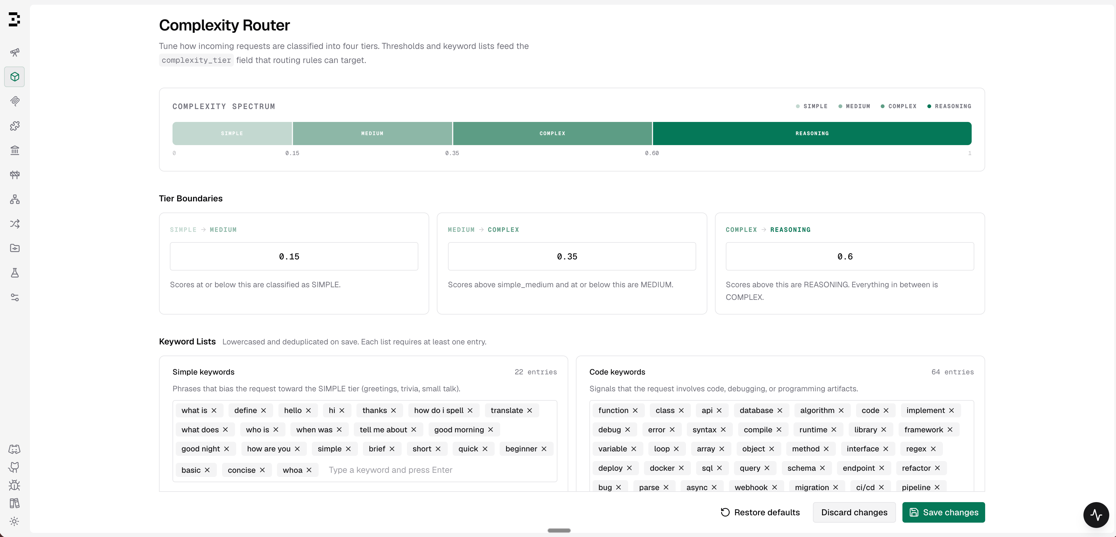The height and width of the screenshot is (537, 1116).
Task: Remove the 'function' code keyword
Action: (x=635, y=411)
